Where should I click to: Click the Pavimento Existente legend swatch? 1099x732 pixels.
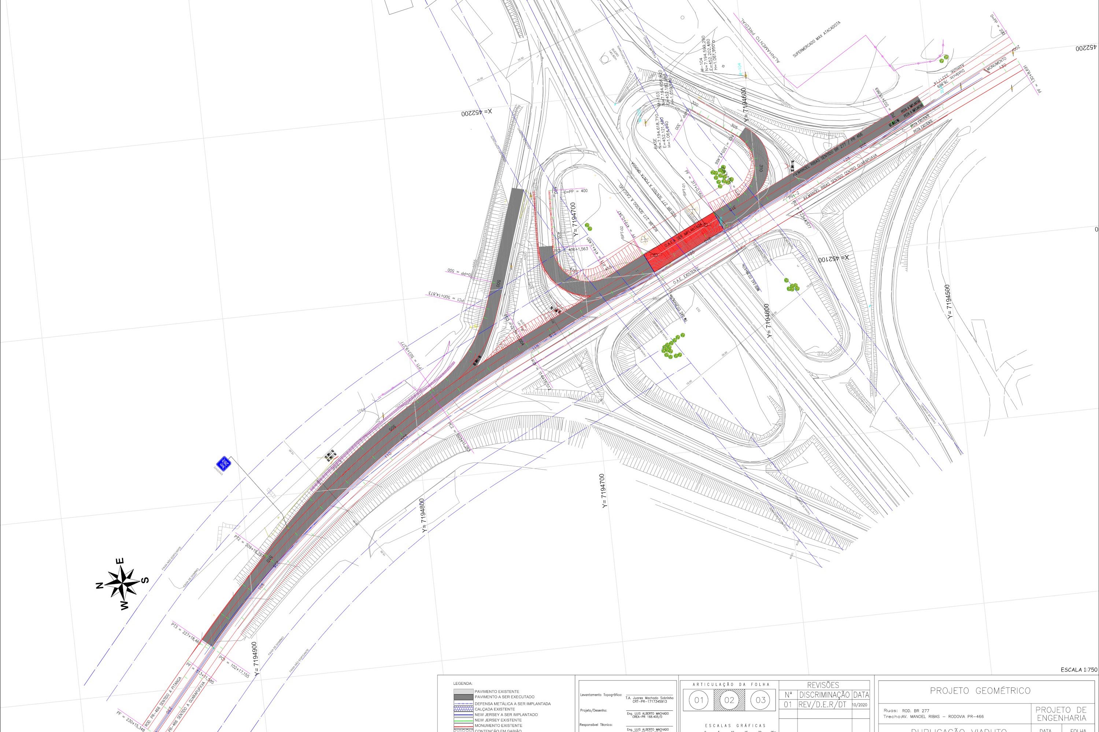point(463,691)
